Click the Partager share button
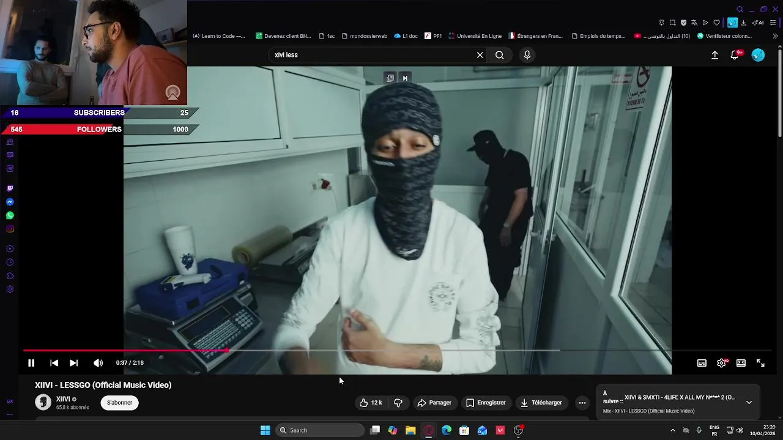 (434, 403)
